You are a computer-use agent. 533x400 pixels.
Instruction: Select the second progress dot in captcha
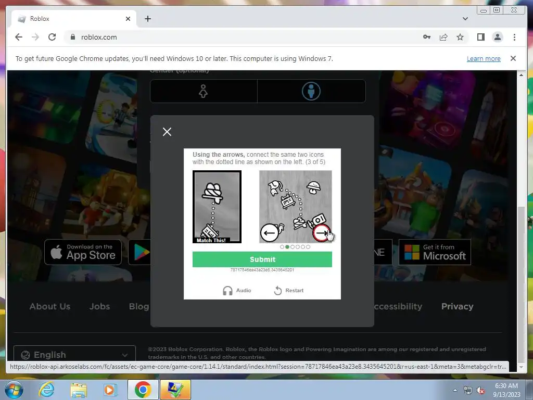[287, 247]
